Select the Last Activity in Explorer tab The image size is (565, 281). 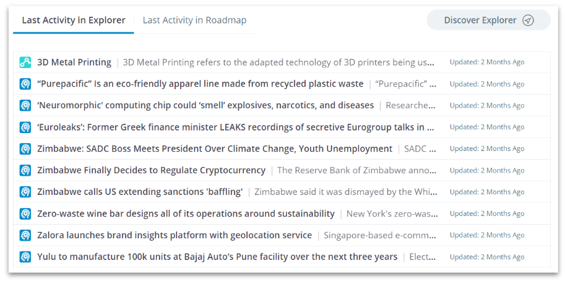click(74, 20)
